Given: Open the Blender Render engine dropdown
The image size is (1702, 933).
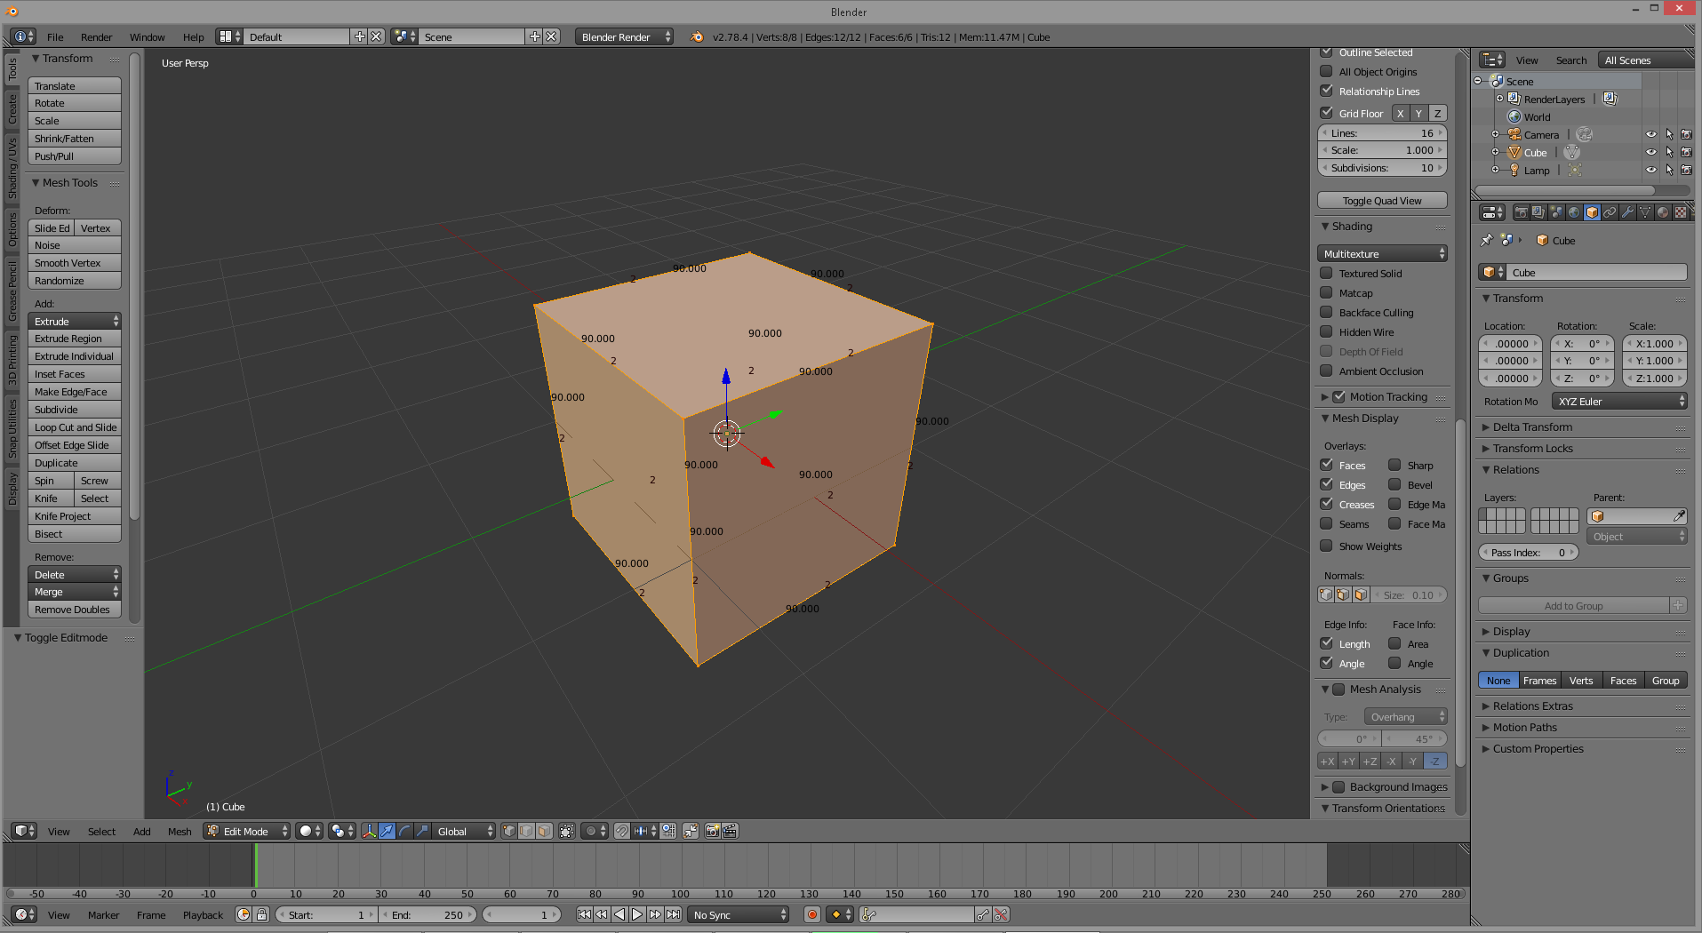Looking at the screenshot, I should tap(624, 36).
